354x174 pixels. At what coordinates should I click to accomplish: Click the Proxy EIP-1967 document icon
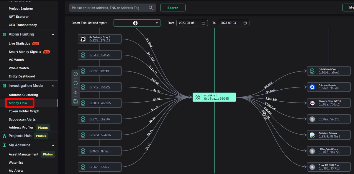tap(312, 167)
